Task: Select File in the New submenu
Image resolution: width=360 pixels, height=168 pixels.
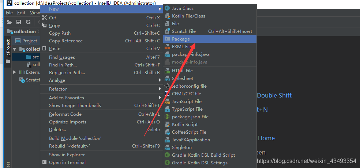Action: (210, 24)
